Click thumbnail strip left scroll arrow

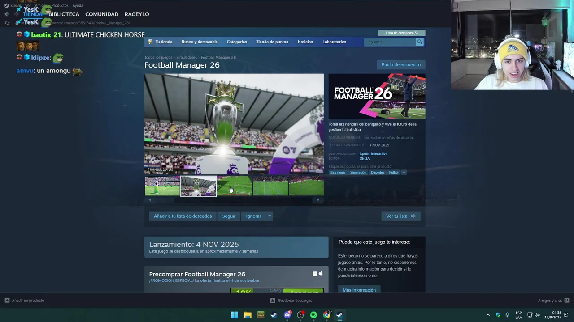150,200
